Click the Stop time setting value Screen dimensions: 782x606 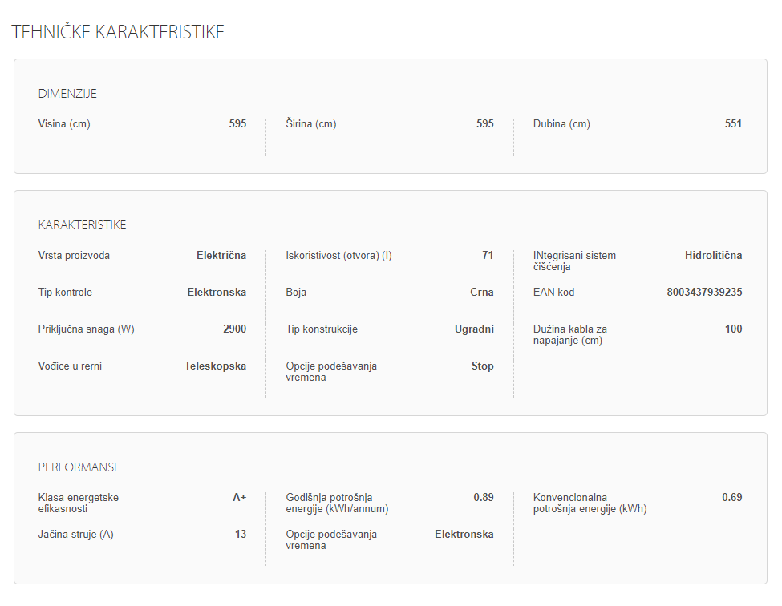[482, 366]
